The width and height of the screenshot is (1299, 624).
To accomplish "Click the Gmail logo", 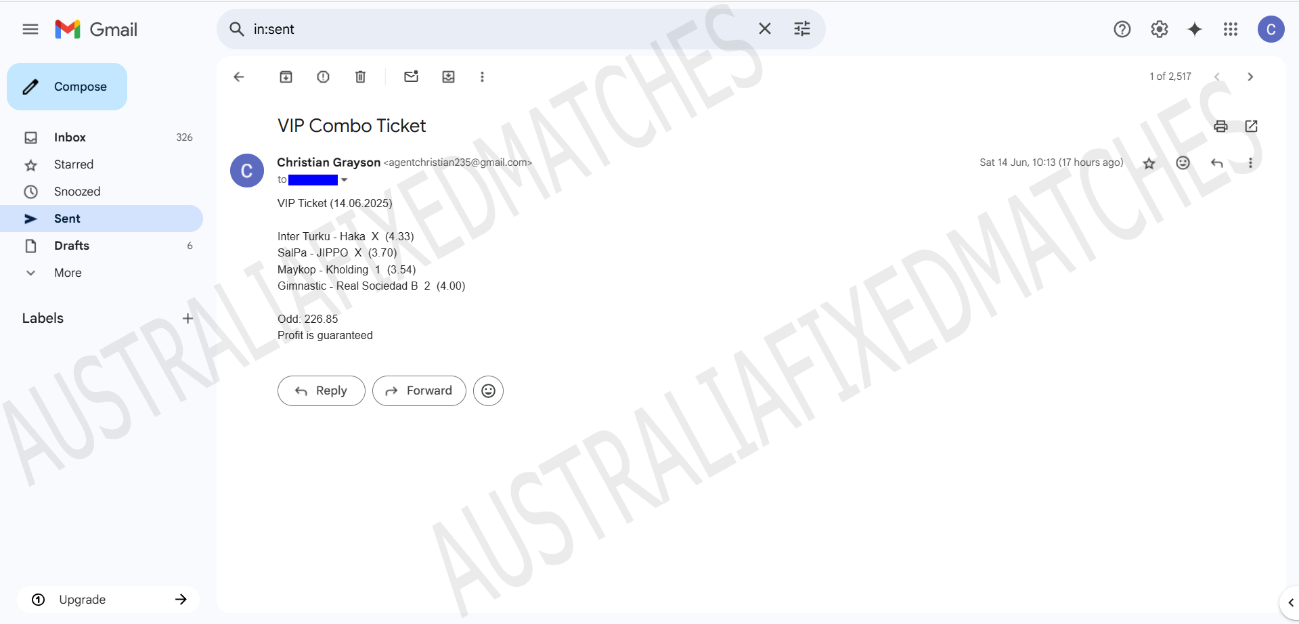I will tap(96, 29).
